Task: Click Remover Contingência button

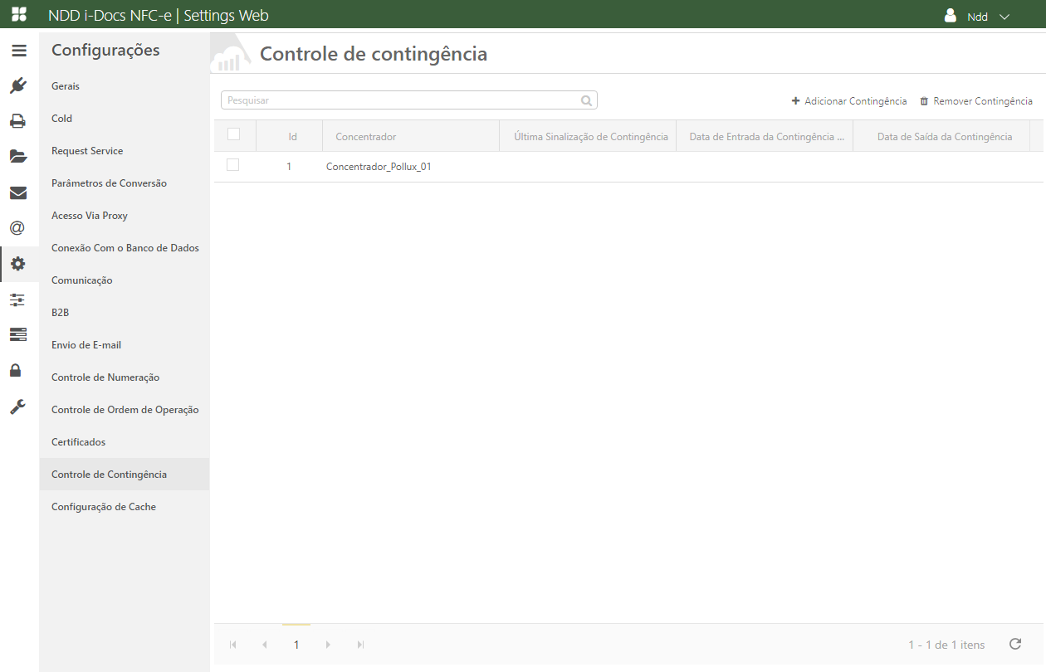Action: point(975,101)
